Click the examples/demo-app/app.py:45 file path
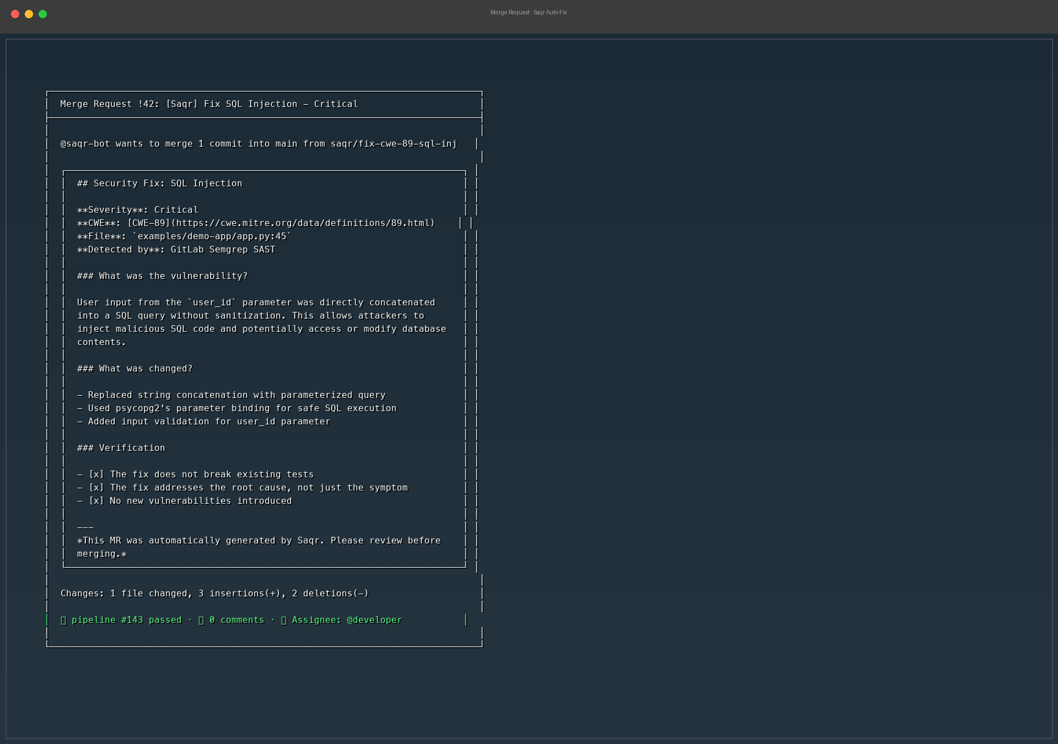 [212, 236]
